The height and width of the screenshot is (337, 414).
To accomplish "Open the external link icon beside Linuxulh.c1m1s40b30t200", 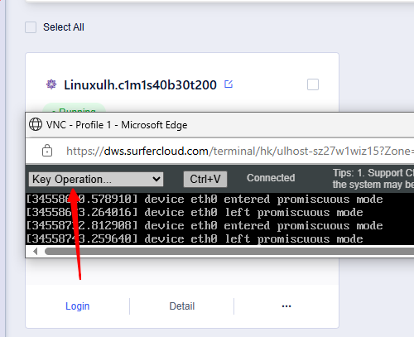I will pyautogui.click(x=229, y=84).
